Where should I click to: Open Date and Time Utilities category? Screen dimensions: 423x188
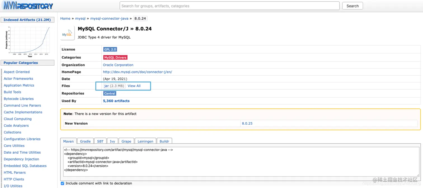click(22, 152)
